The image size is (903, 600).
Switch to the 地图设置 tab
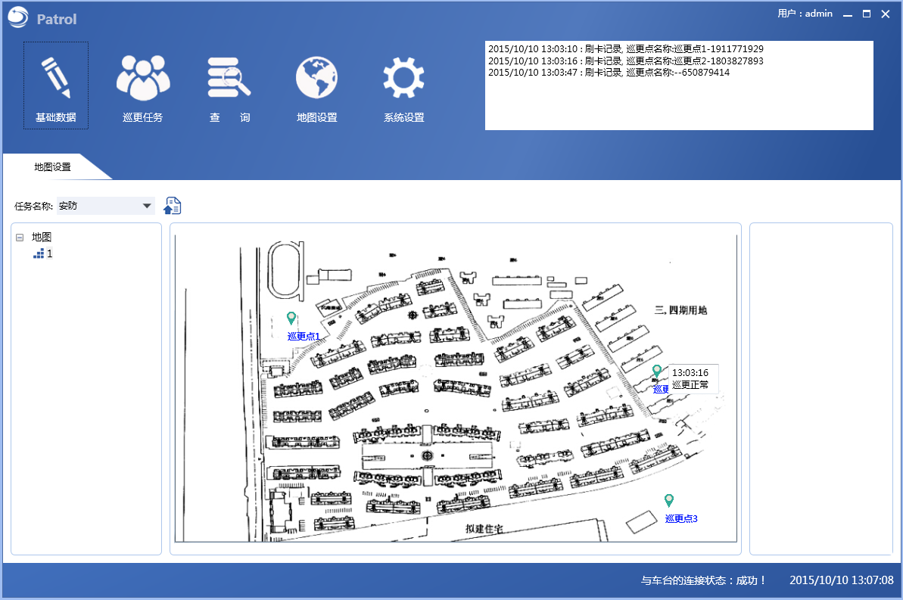(52, 167)
